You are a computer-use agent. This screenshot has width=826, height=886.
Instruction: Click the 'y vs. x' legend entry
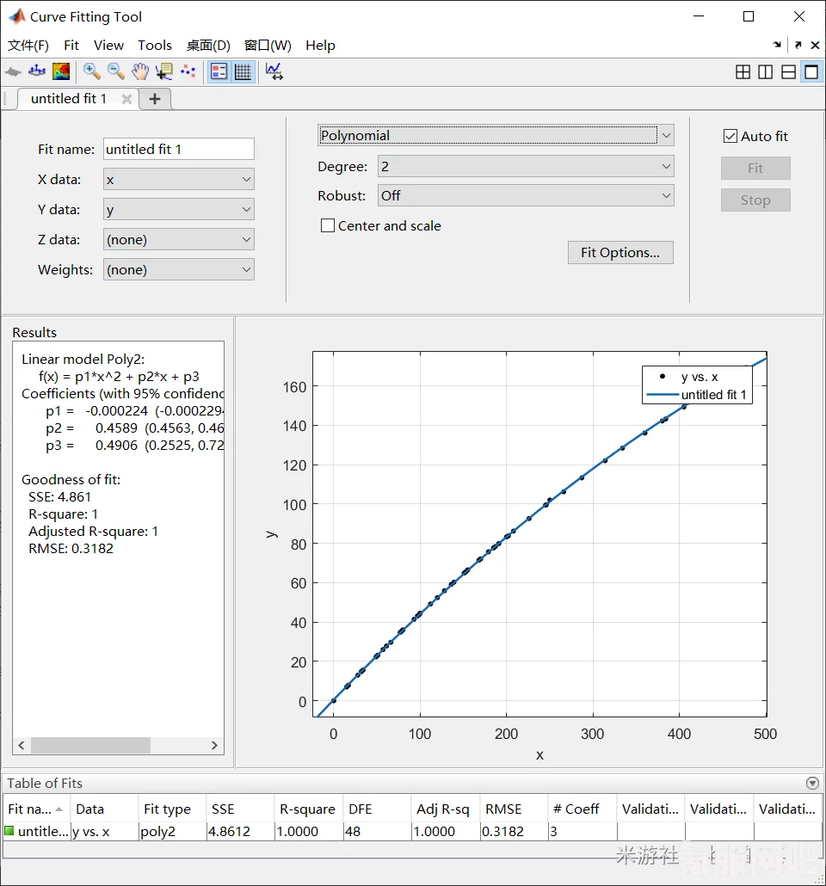(x=699, y=377)
